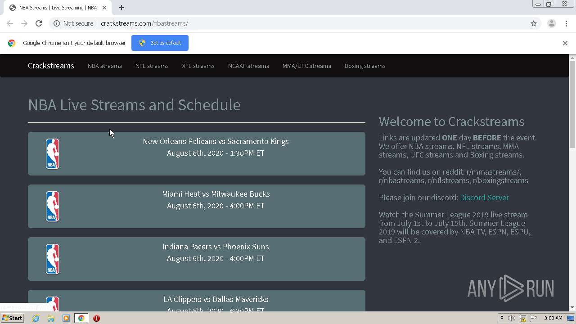The image size is (576, 324).
Task: Click the 3:00 AM clock
Action: (x=553, y=318)
